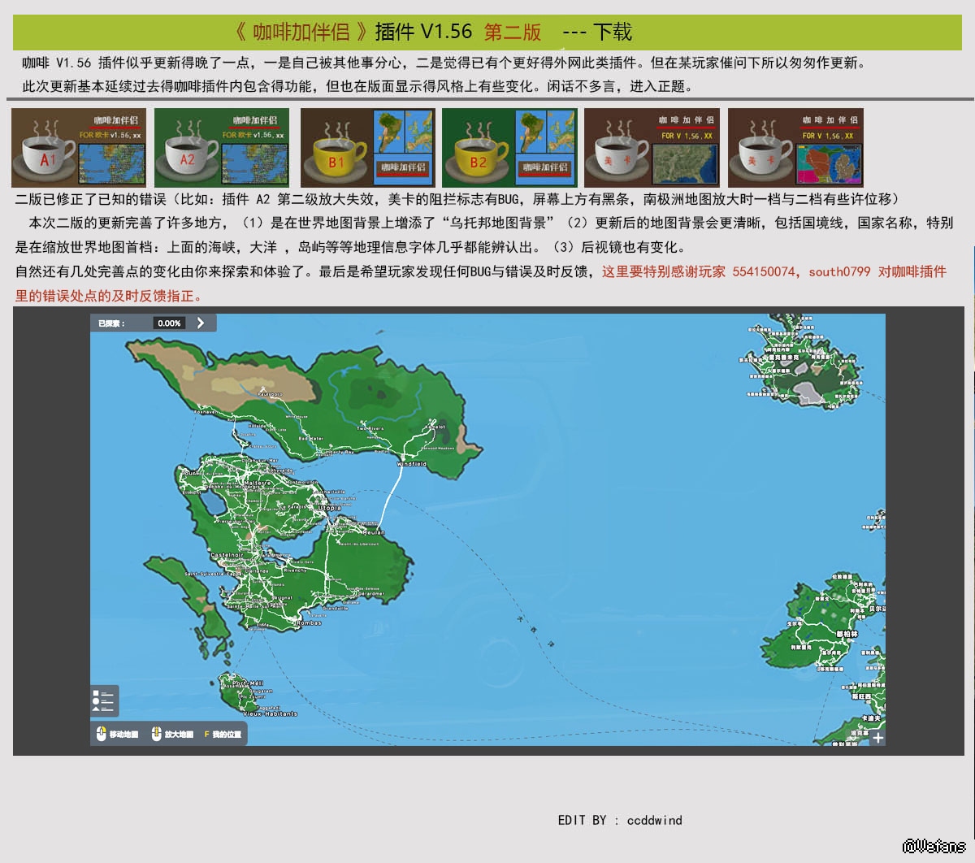Click the red 第二版 header text
The height and width of the screenshot is (863, 975).
[513, 33]
